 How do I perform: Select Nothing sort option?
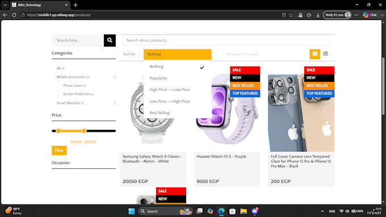coord(177,66)
